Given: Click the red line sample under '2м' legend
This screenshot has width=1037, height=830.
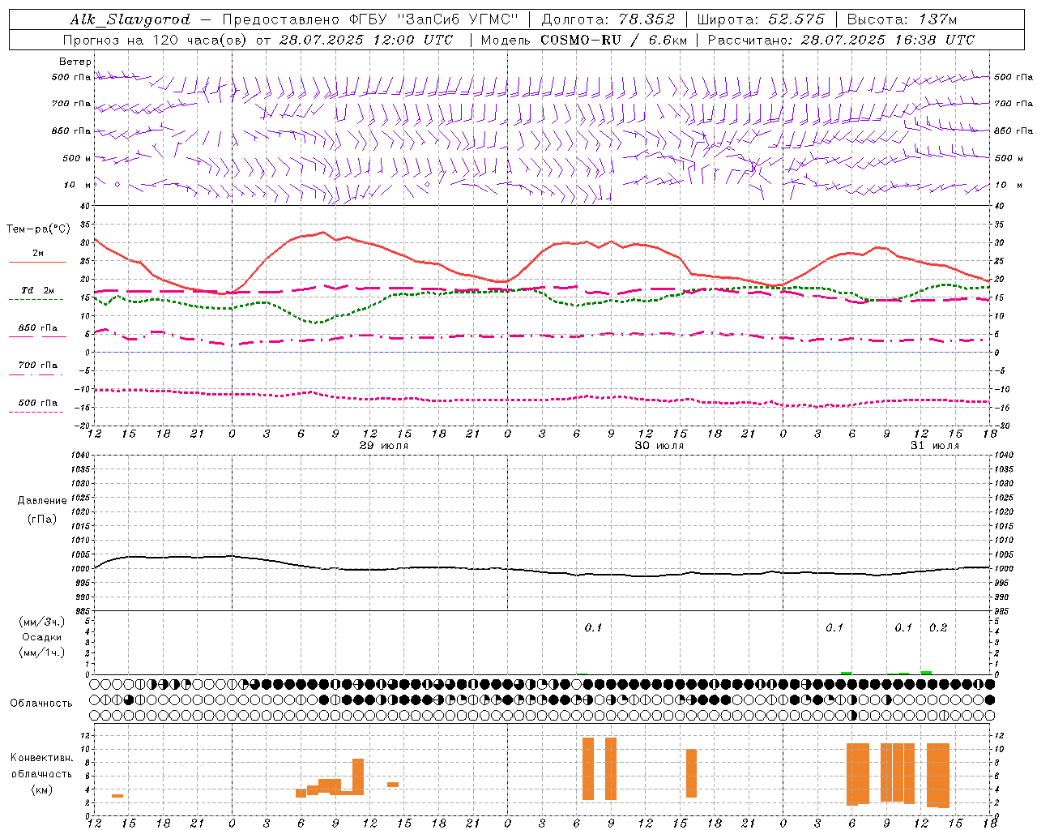Looking at the screenshot, I should click(38, 263).
